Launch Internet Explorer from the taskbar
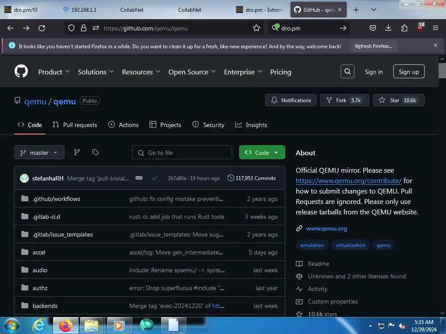This screenshot has height=334, width=446. point(39,325)
